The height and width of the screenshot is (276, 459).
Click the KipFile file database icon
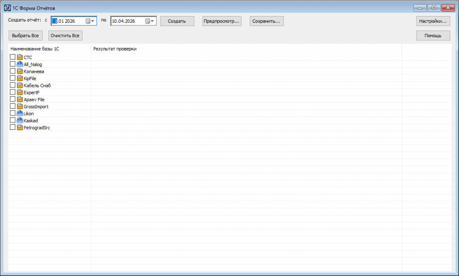[20, 78]
